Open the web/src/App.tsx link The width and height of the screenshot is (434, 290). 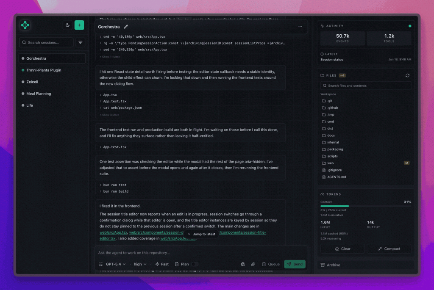(x=113, y=232)
